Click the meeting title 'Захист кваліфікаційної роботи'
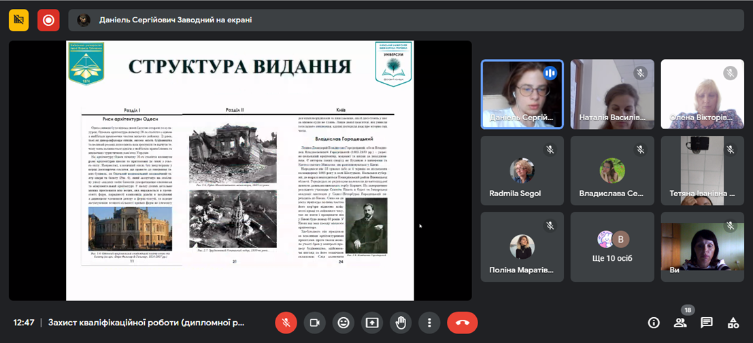This screenshot has width=753, height=343. pos(146,323)
